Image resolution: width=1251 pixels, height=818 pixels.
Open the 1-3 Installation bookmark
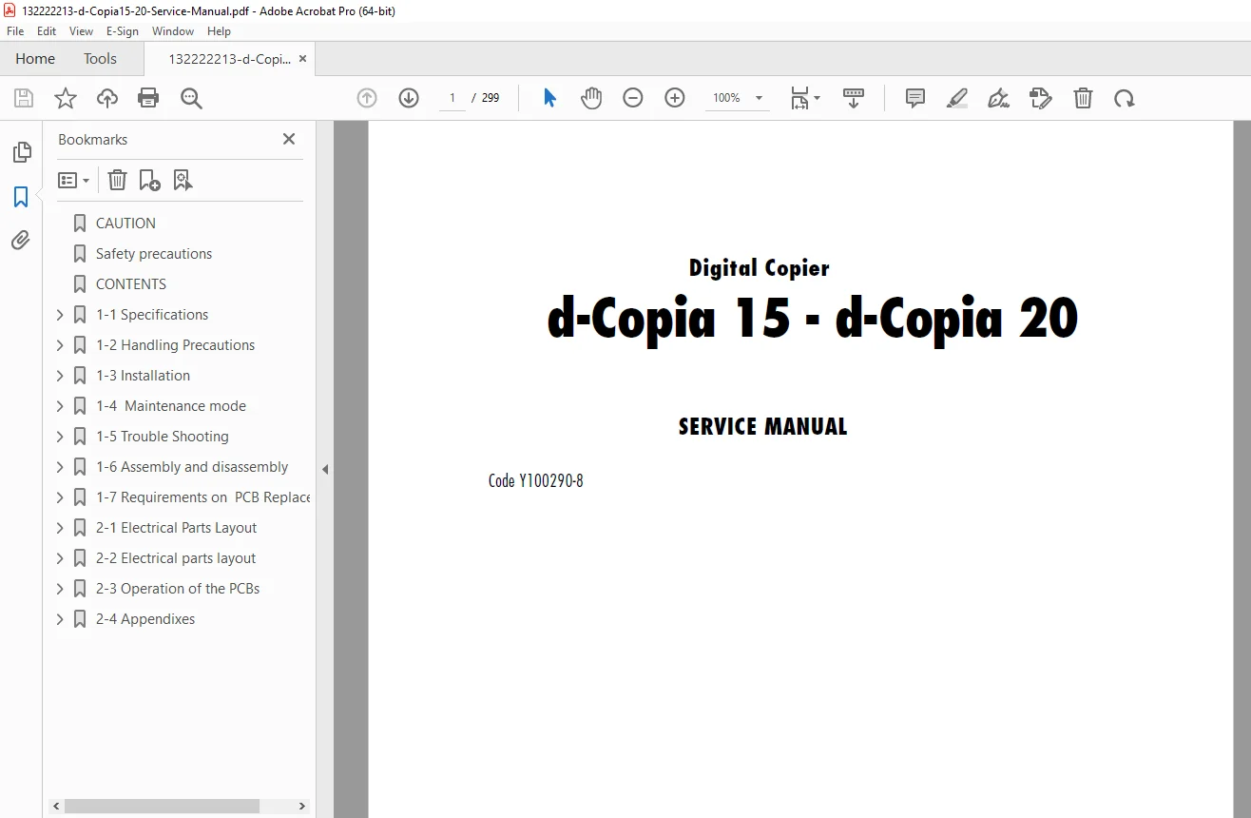point(144,376)
